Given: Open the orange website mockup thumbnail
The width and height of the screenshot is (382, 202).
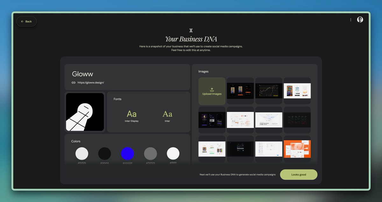Looking at the screenshot, I should coord(297,149).
